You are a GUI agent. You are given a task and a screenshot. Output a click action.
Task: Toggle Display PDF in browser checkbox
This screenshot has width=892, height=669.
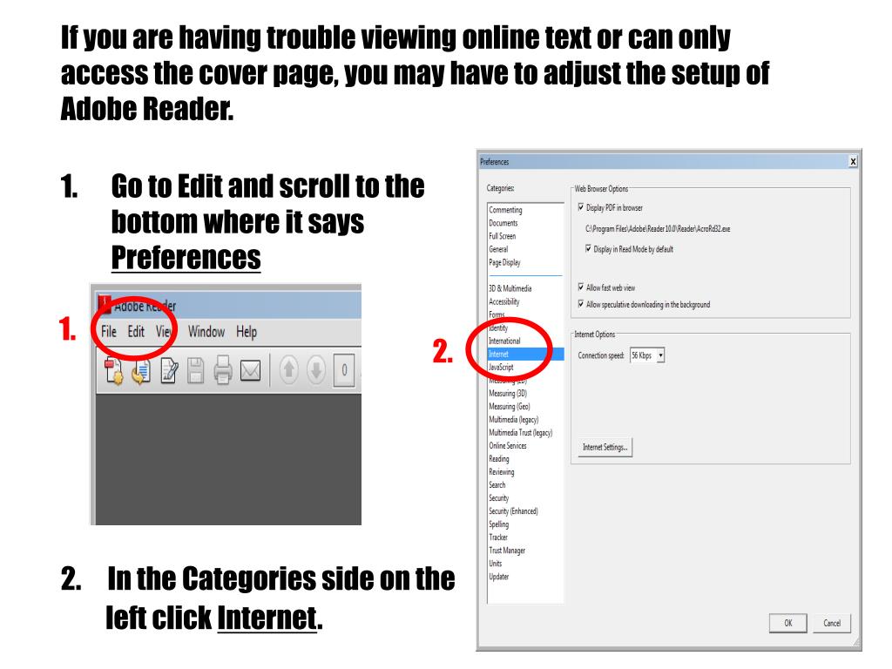coord(581,207)
